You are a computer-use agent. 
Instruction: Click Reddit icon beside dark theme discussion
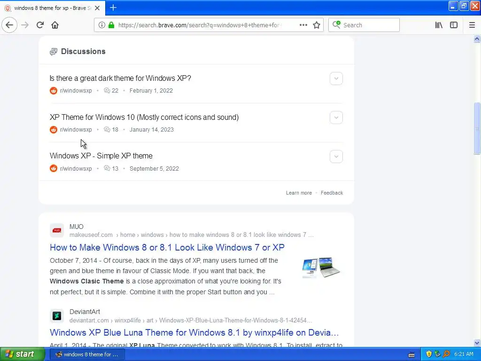point(54,91)
